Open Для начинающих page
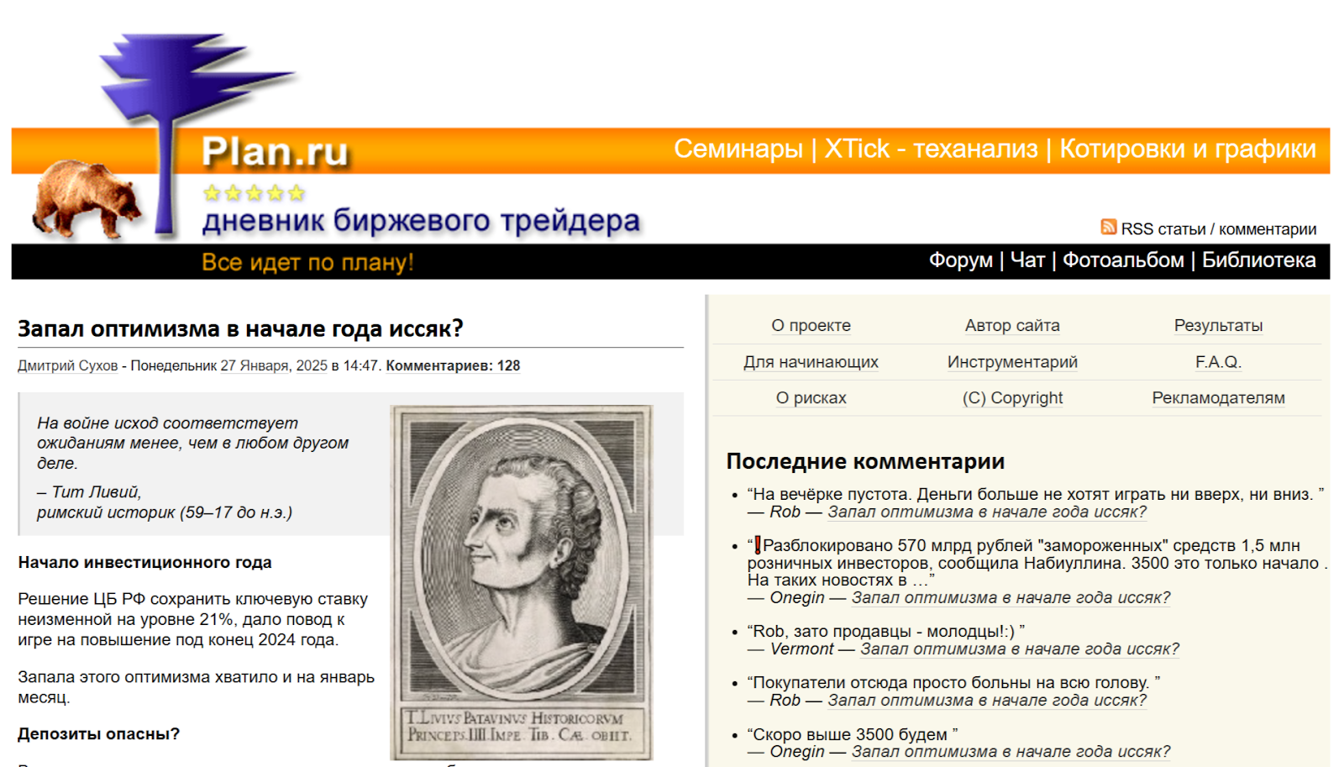This screenshot has height=767, width=1344. [811, 362]
